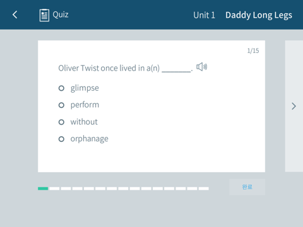
Task: Choose the orphanage radio option
Action: pyautogui.click(x=61, y=139)
